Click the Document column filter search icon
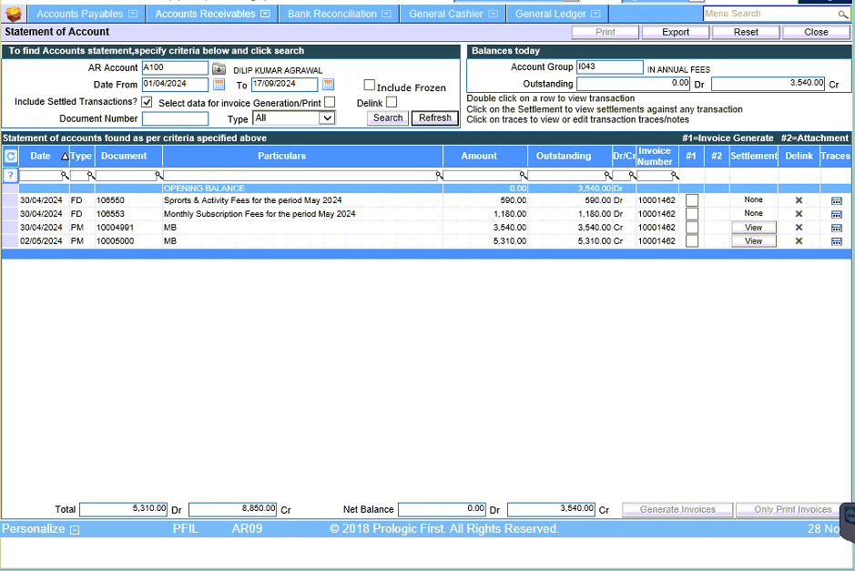This screenshot has width=855, height=571. (159, 176)
